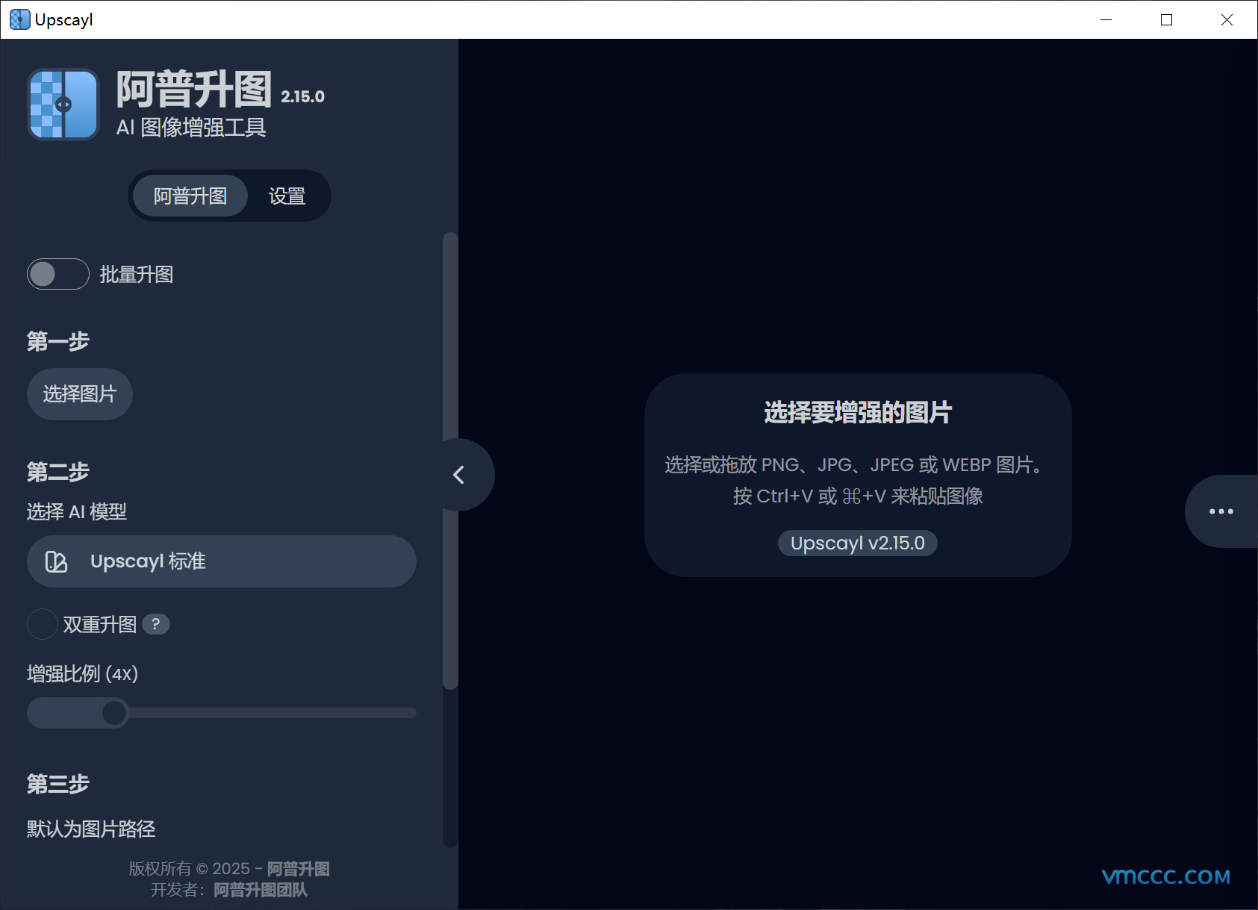Open the Upscayl 标准 model dropdown
The height and width of the screenshot is (910, 1258).
222,561
